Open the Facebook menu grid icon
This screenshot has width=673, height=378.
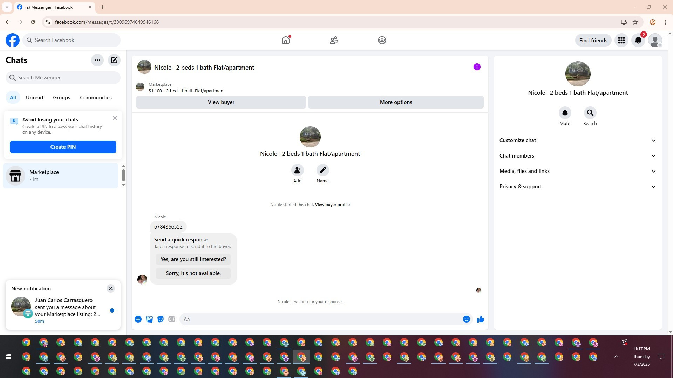[621, 40]
